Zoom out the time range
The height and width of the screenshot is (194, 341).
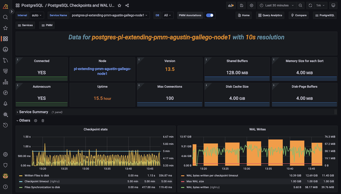300,5
